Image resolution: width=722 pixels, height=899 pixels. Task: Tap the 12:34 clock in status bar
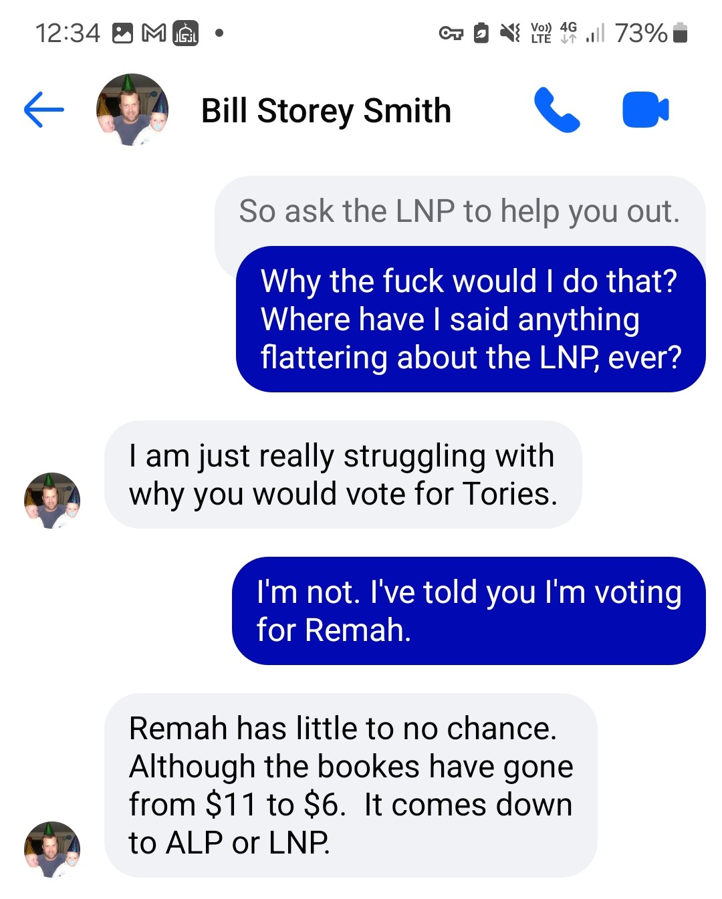coord(68,33)
